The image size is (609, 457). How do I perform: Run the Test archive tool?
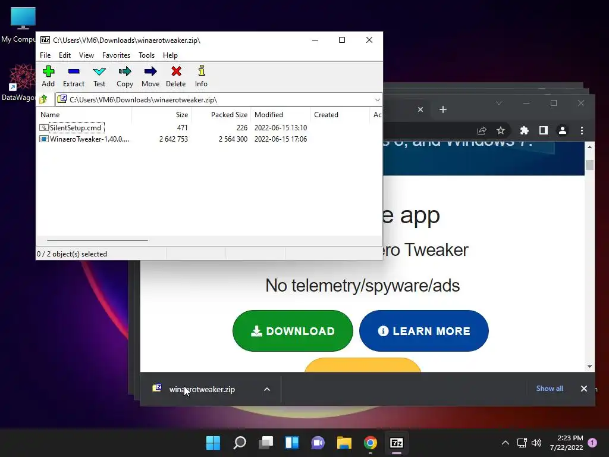99,76
